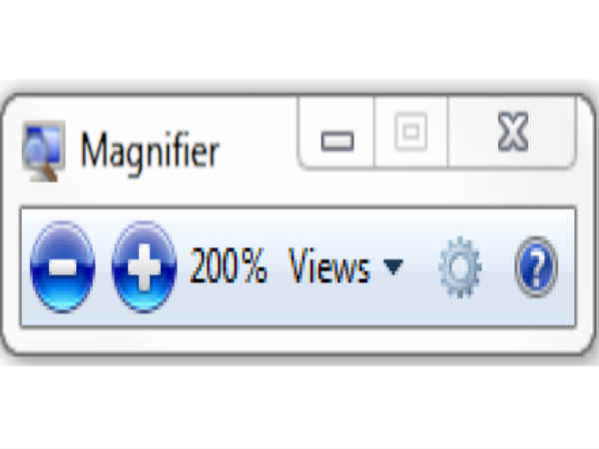This screenshot has width=599, height=449.
Task: Zoom out with the blue minus button
Action: [x=62, y=266]
